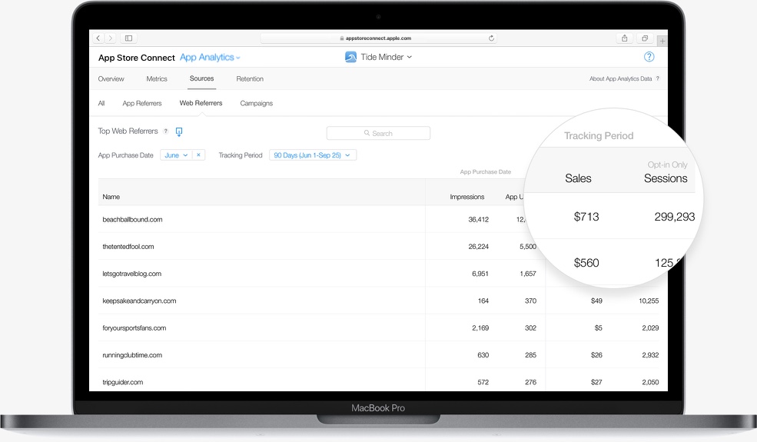Click the $713 magnified sales value
757x442 pixels.
586,217
